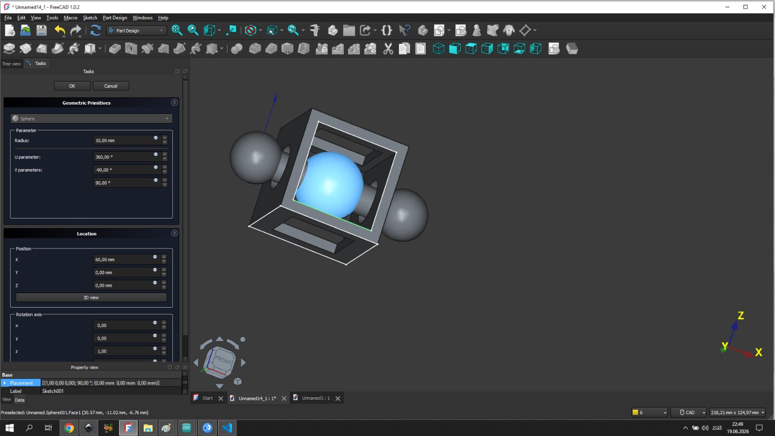Viewport: 775px width, 436px height.
Task: Fit all content in view
Action: (x=177, y=31)
